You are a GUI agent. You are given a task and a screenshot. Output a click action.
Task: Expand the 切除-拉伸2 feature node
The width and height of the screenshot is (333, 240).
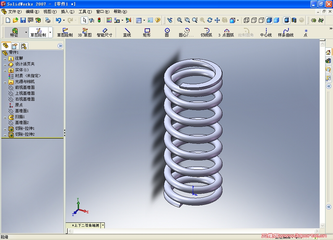click(x=5, y=135)
